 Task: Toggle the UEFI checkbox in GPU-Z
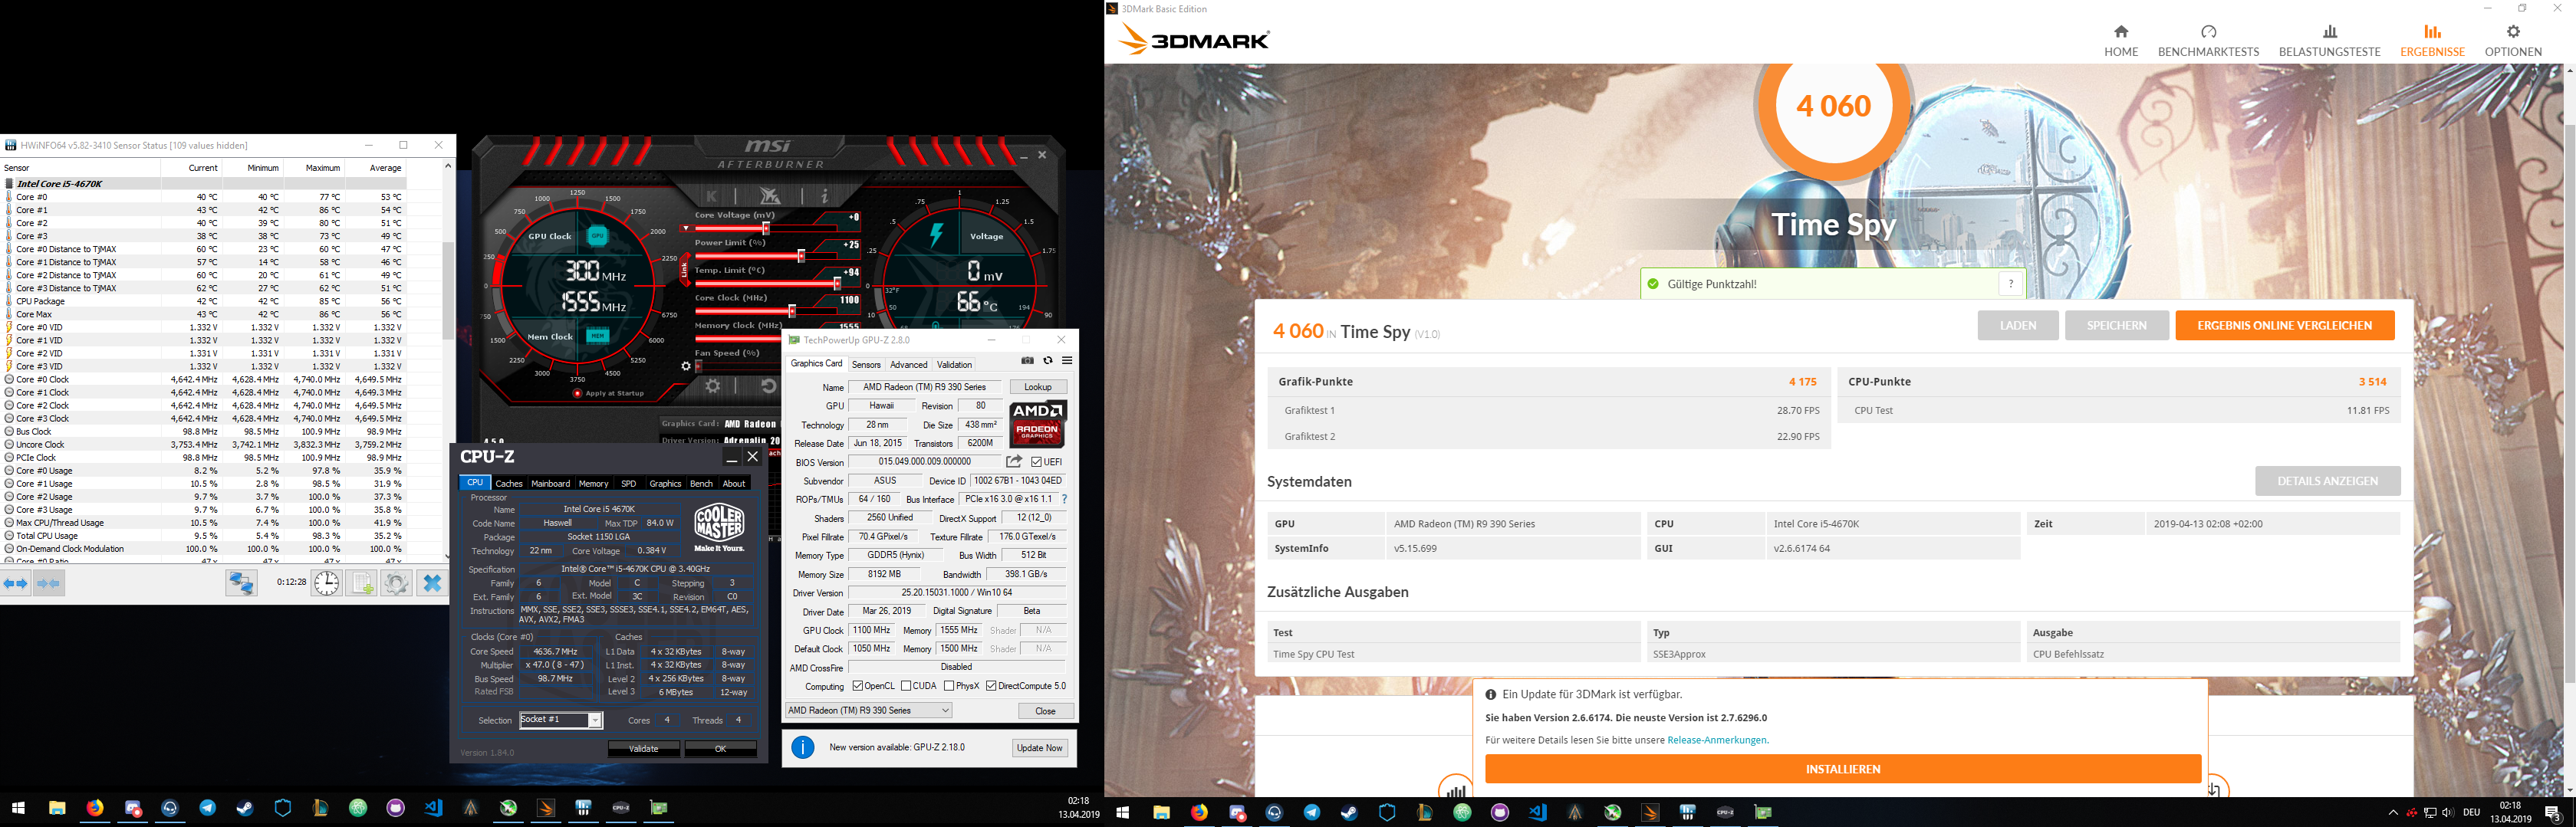(1037, 462)
